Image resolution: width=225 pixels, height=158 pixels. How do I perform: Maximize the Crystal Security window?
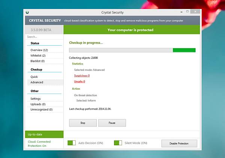point(187,12)
